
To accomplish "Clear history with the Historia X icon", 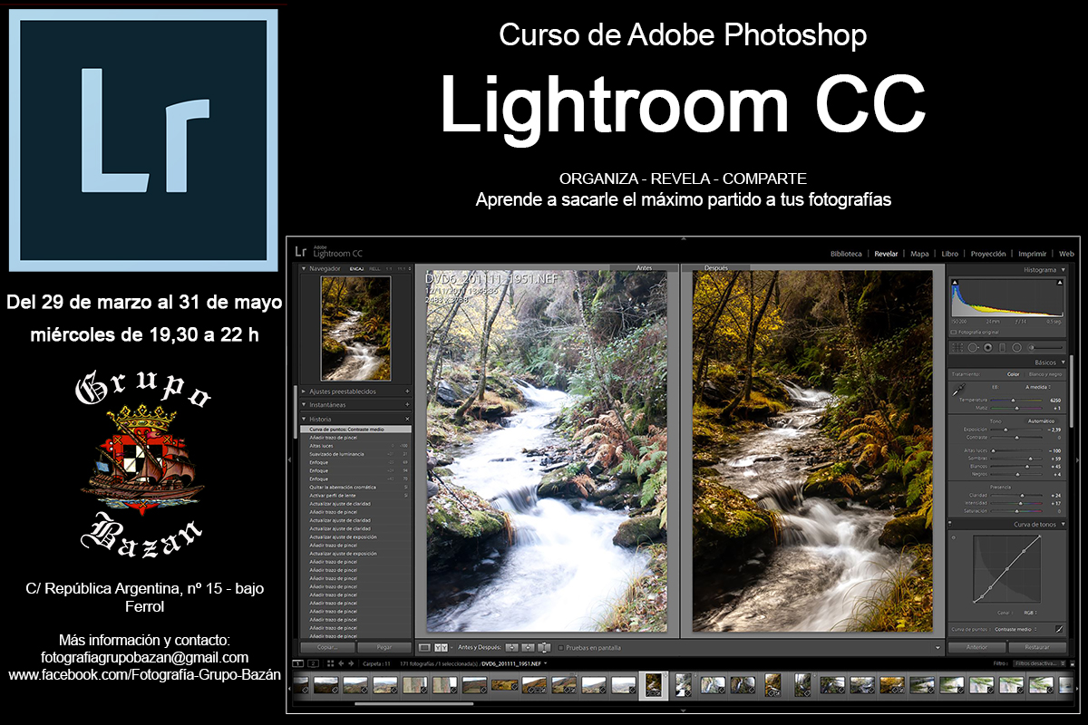I will pos(407,419).
